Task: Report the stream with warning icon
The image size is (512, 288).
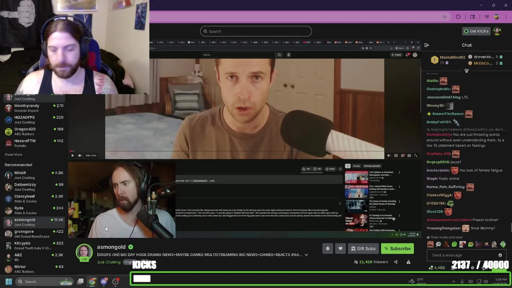Action: pyautogui.click(x=408, y=262)
